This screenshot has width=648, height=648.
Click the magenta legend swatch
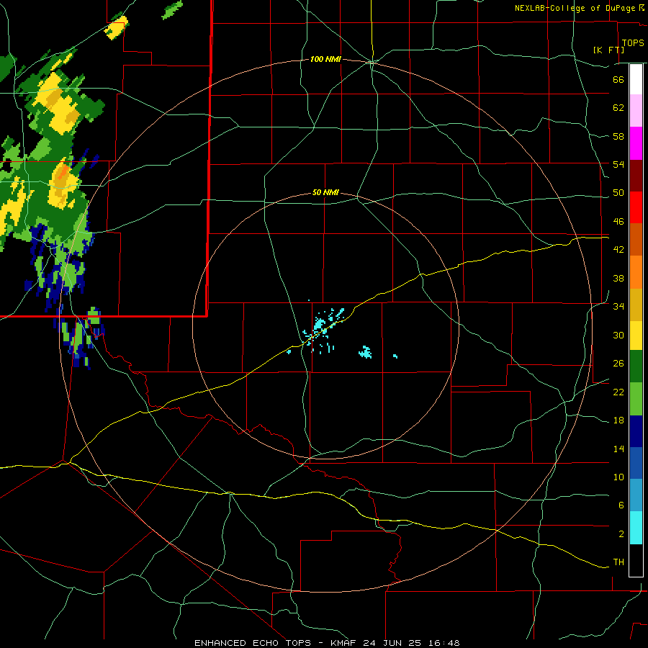[x=636, y=143]
